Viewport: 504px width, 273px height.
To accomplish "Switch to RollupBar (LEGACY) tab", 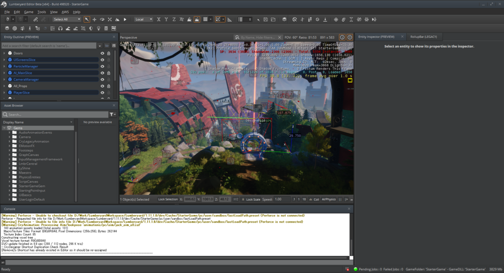I will coord(423,36).
